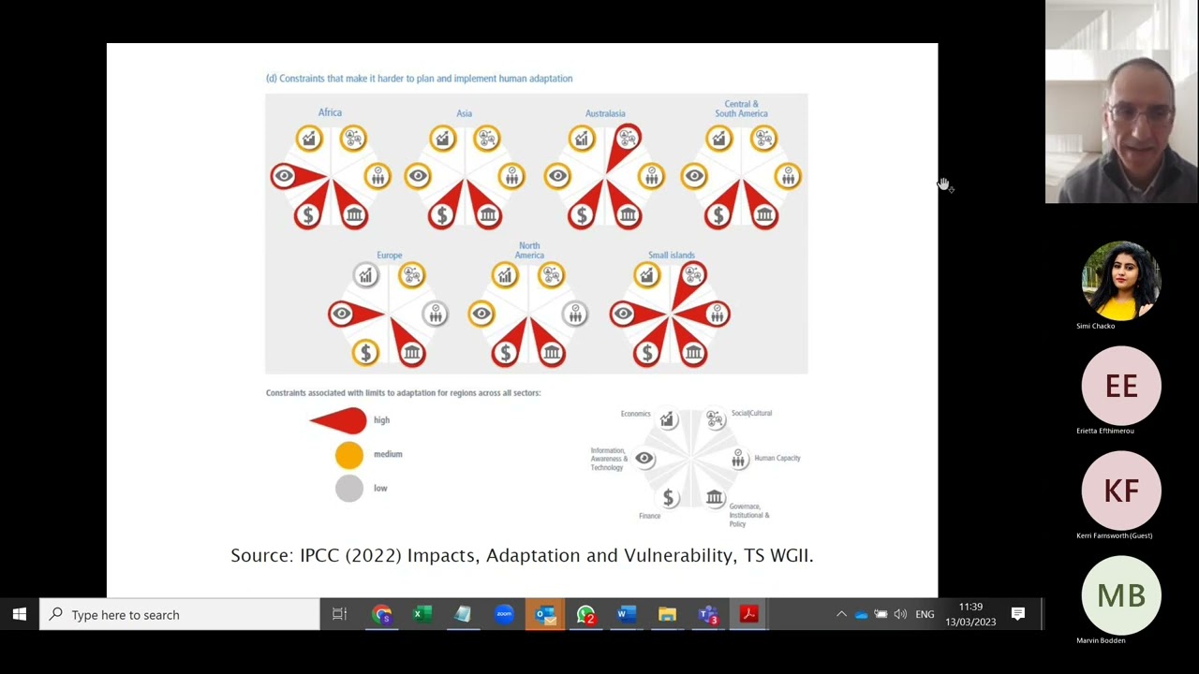1199x674 pixels.
Task: Click the grey low legend circle
Action: (x=349, y=489)
